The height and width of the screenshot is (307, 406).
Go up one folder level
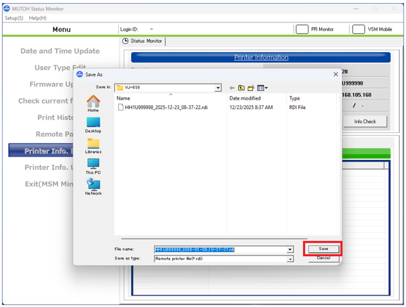click(241, 88)
